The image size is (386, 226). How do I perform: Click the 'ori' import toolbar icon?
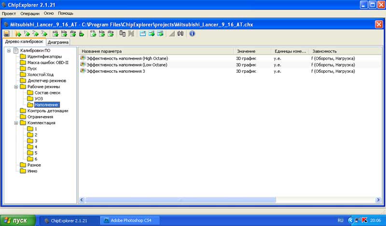[55, 34]
